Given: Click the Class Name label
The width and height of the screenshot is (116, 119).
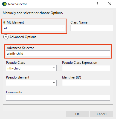Looking at the screenshot, I should 79,22.
